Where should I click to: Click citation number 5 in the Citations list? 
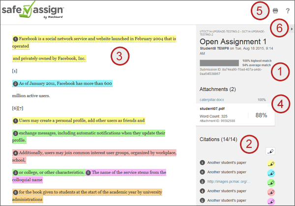[x=202, y=201]
